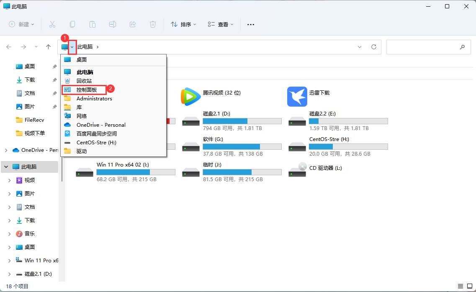Expand the 视频 tree node
This screenshot has width=476, height=292.
pos(9,180)
